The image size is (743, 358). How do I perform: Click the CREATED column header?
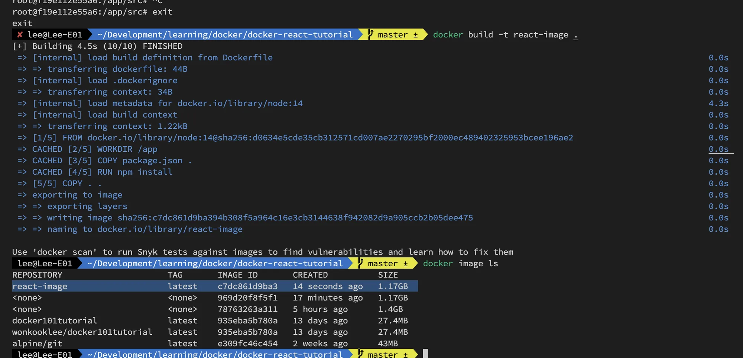click(x=310, y=275)
